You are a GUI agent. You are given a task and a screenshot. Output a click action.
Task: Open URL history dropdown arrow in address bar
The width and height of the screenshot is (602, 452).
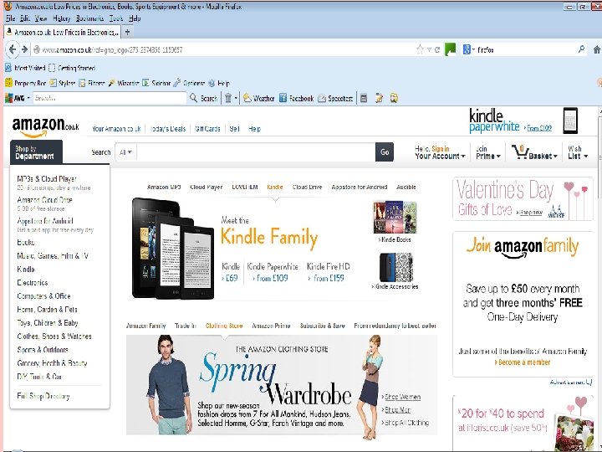429,49
